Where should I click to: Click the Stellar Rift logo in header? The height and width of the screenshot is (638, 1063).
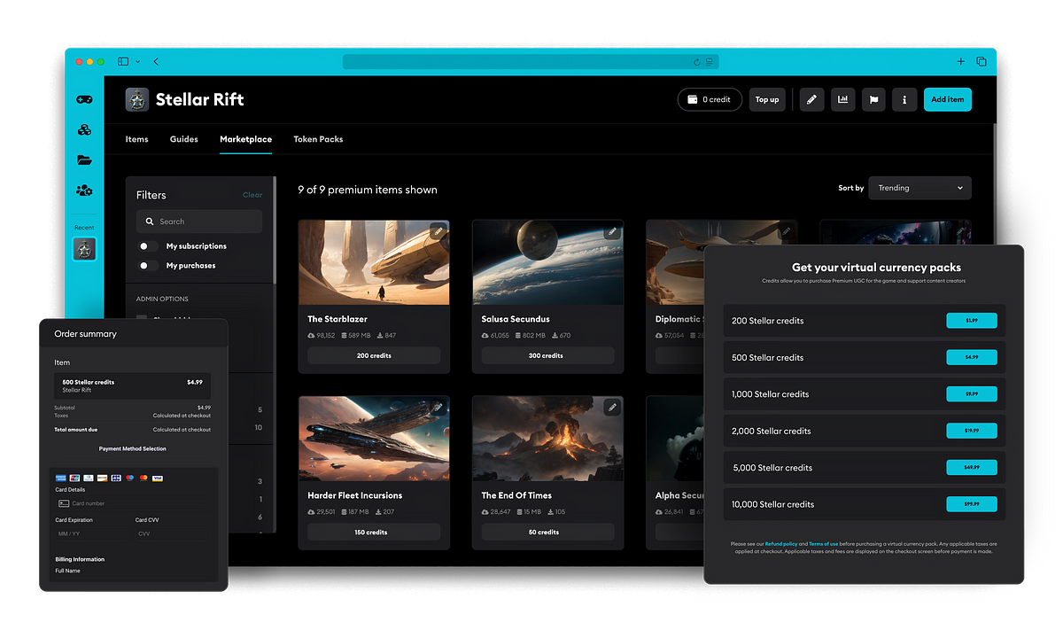pyautogui.click(x=136, y=99)
